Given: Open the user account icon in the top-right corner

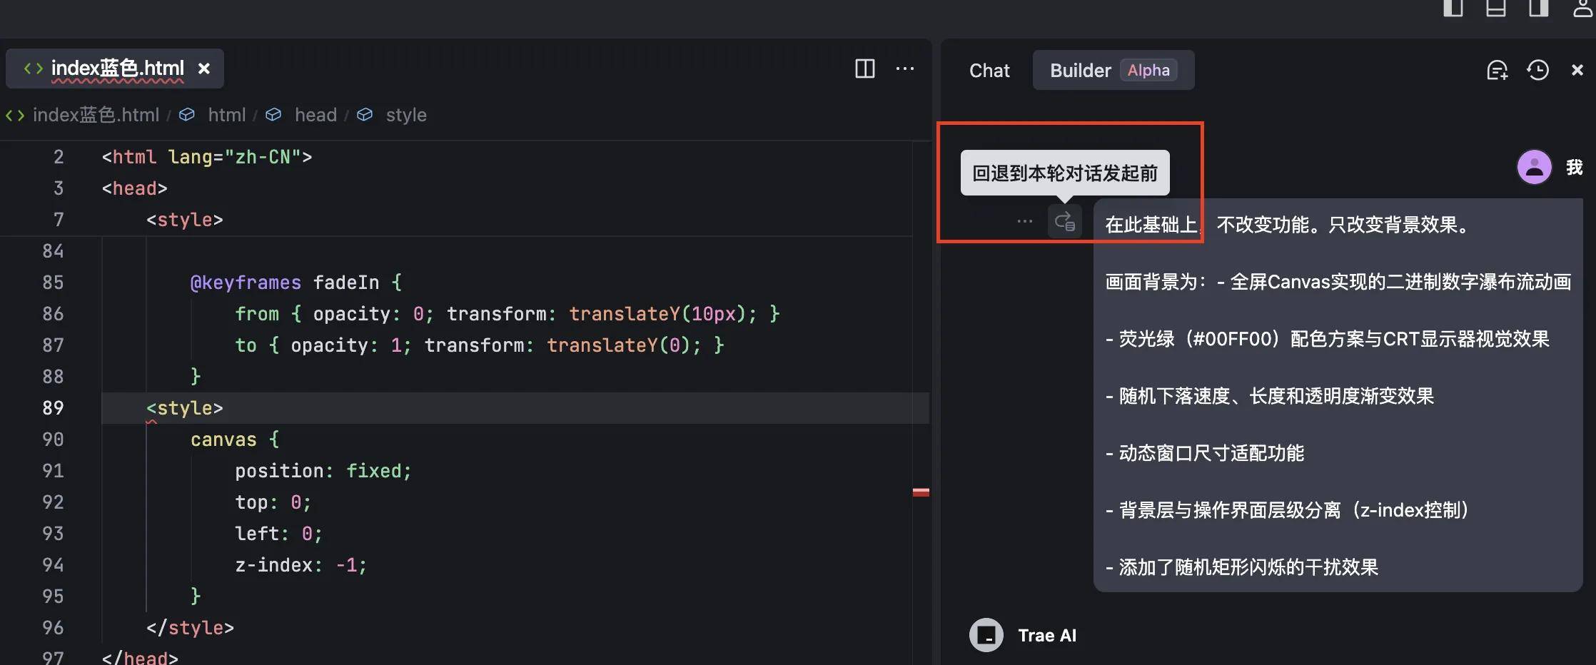Looking at the screenshot, I should (x=1581, y=9).
